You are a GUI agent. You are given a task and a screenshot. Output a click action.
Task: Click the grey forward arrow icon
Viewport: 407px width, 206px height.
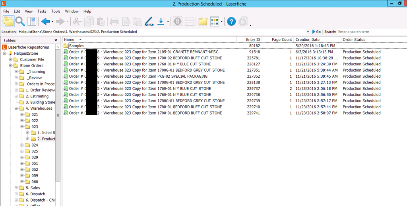click(60, 21)
